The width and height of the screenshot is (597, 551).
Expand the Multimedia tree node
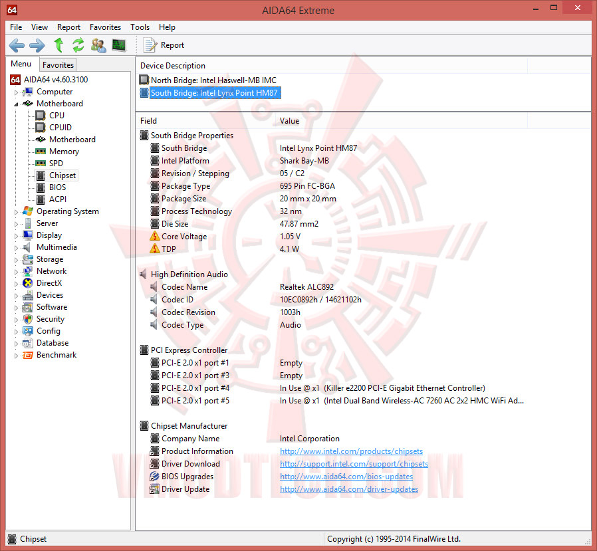[16, 248]
